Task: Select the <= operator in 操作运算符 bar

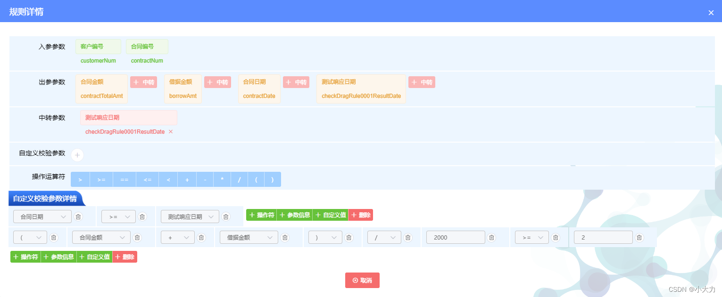Action: pyautogui.click(x=148, y=179)
